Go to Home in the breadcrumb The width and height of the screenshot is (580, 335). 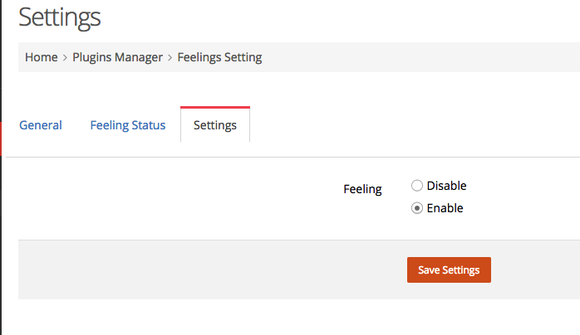42,57
